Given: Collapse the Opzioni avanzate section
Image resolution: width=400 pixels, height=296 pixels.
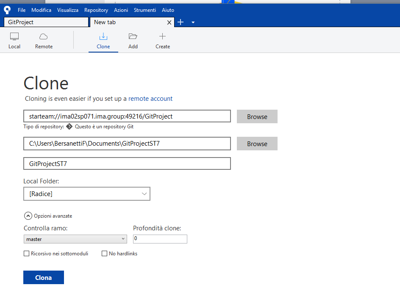Looking at the screenshot, I should 28,216.
